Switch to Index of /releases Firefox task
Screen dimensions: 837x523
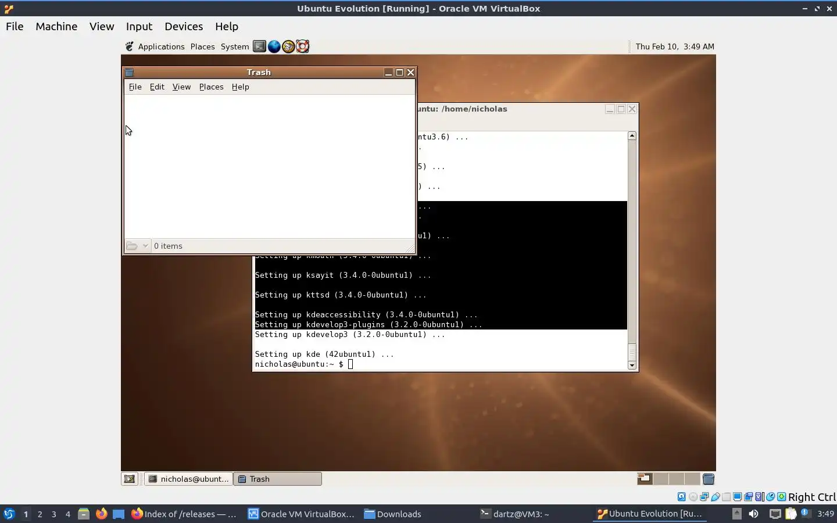click(184, 514)
